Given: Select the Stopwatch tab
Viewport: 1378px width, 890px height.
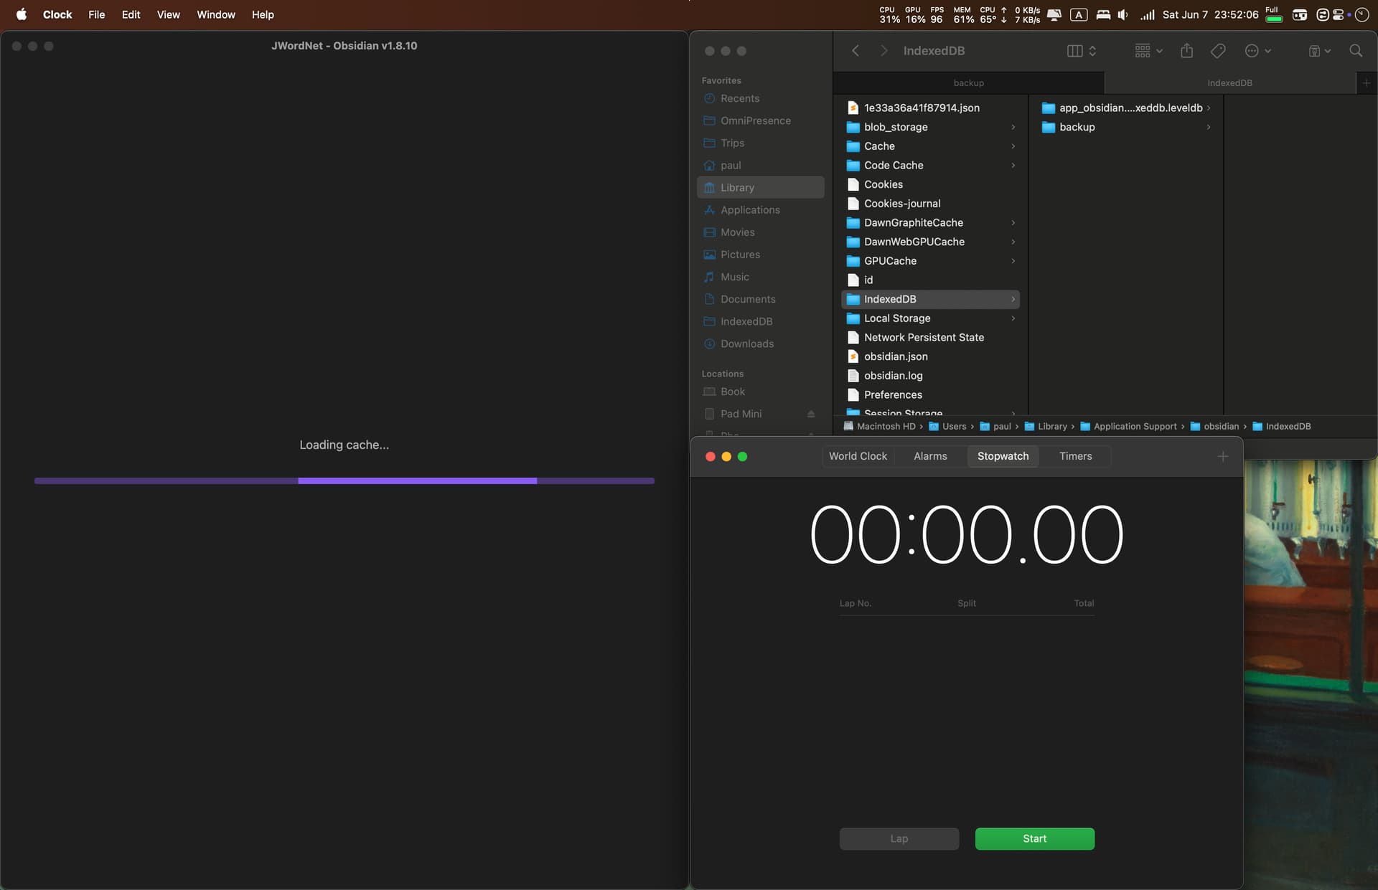Looking at the screenshot, I should click(x=1003, y=456).
